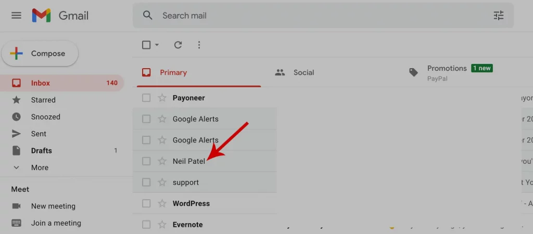Open the More options three-dot menu

[x=199, y=45]
